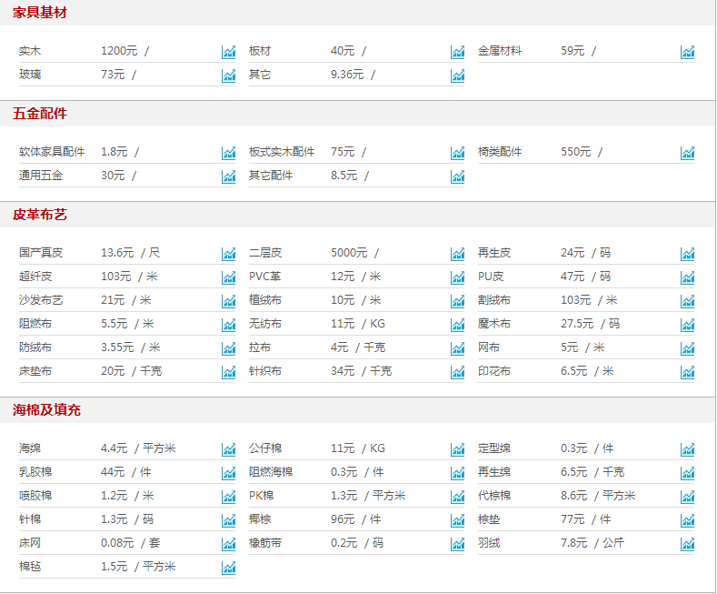
Task: View trend chart icon for 软体家具配件
Action: point(229,153)
